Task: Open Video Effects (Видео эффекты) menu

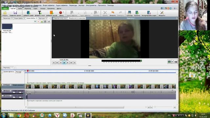Action: pos(49,5)
